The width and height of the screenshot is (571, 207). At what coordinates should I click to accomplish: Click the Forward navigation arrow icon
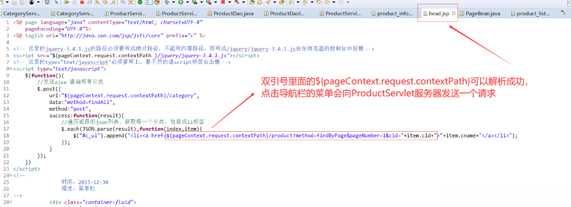[341, 2]
